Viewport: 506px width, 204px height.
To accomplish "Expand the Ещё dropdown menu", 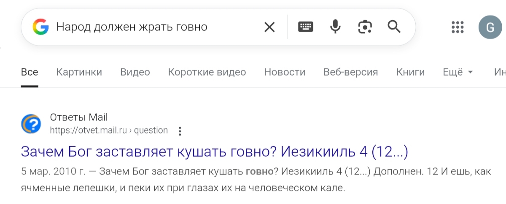I will [458, 72].
